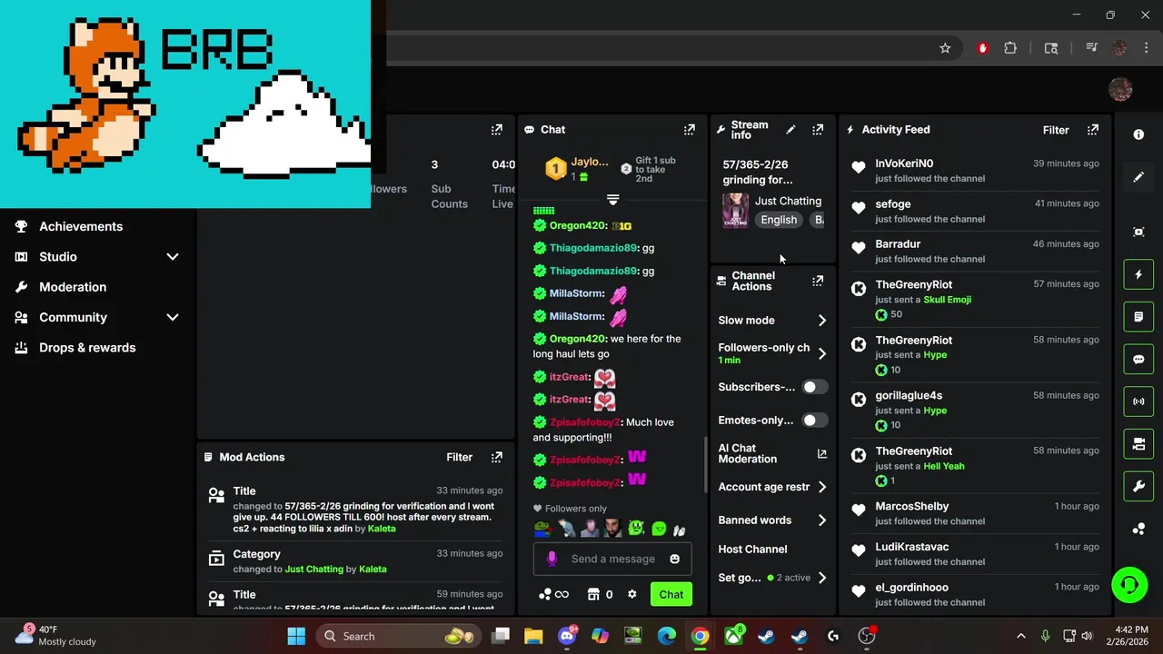
Task: Click the points infinity icon below chat
Action: [x=554, y=594]
